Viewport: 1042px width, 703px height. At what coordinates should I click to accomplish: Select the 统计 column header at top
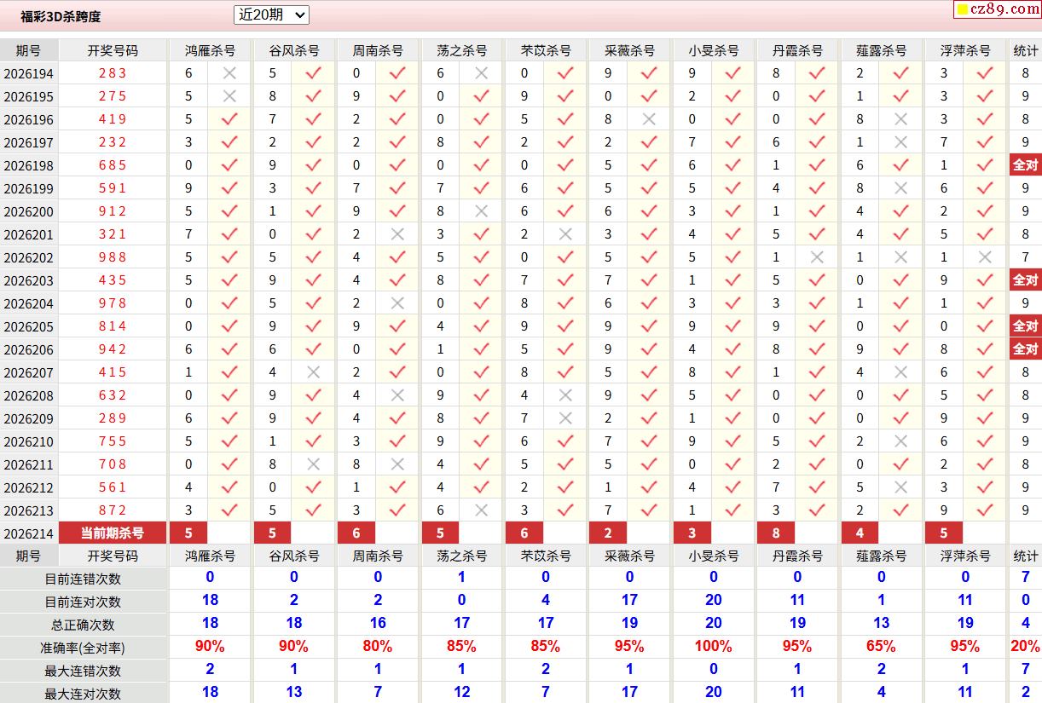(1026, 50)
